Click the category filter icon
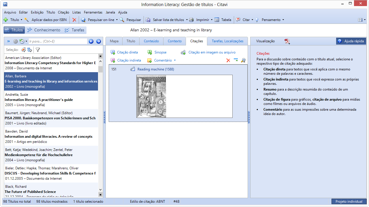This screenshot has width=369, height=207. point(29,50)
